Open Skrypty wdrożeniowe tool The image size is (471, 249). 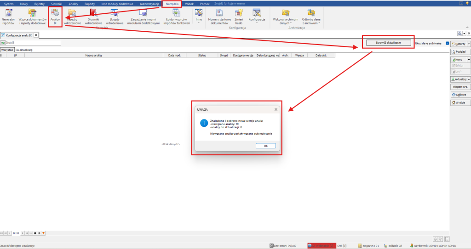click(115, 17)
